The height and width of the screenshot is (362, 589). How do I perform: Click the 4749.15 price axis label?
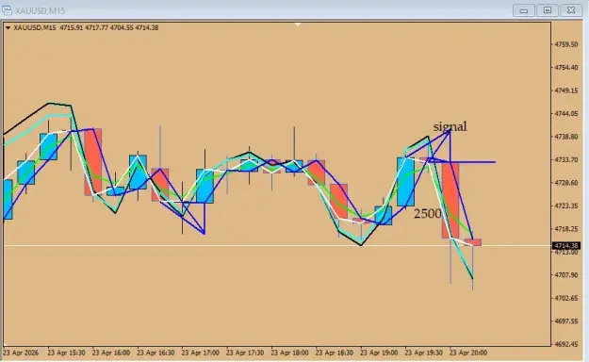point(566,90)
